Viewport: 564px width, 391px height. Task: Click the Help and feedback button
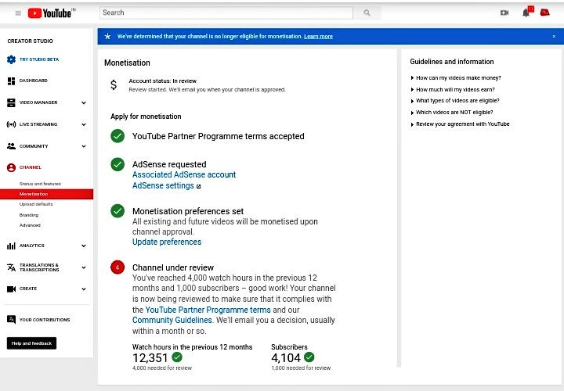coord(31,343)
